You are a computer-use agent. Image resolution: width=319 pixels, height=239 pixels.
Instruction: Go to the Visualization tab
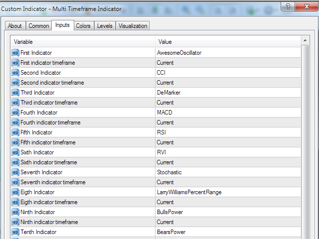pyautogui.click(x=133, y=26)
